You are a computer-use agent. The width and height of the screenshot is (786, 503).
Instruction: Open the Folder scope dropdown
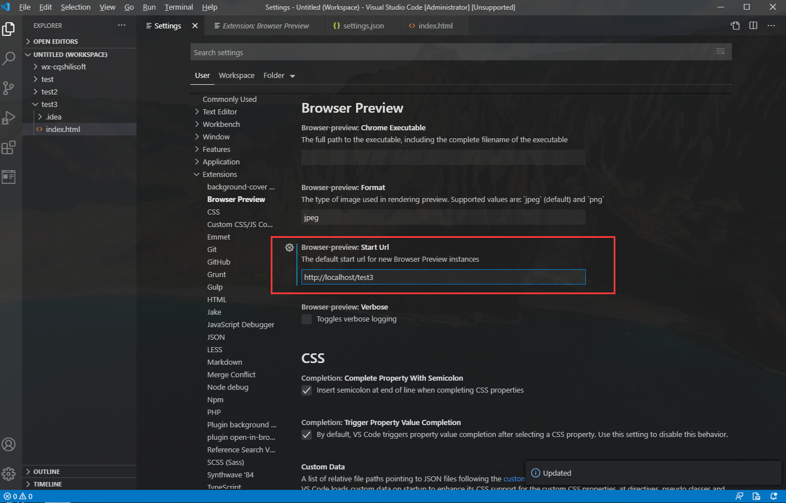(279, 76)
